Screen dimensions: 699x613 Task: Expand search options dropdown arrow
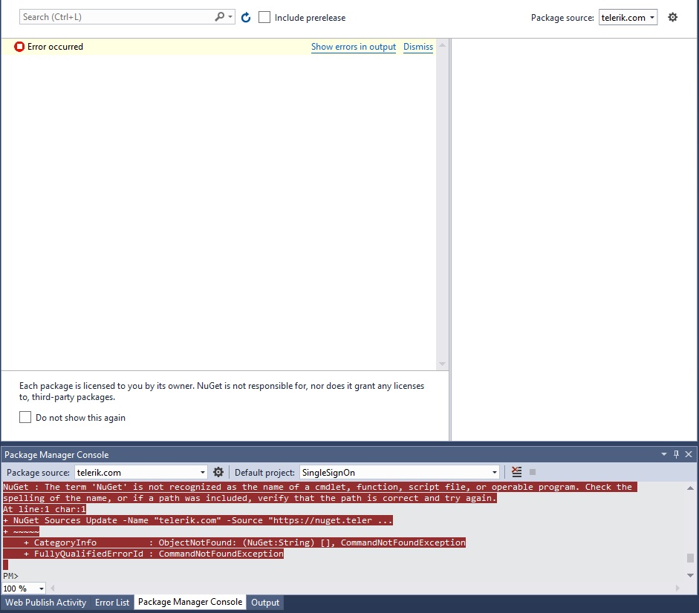pyautogui.click(x=230, y=17)
